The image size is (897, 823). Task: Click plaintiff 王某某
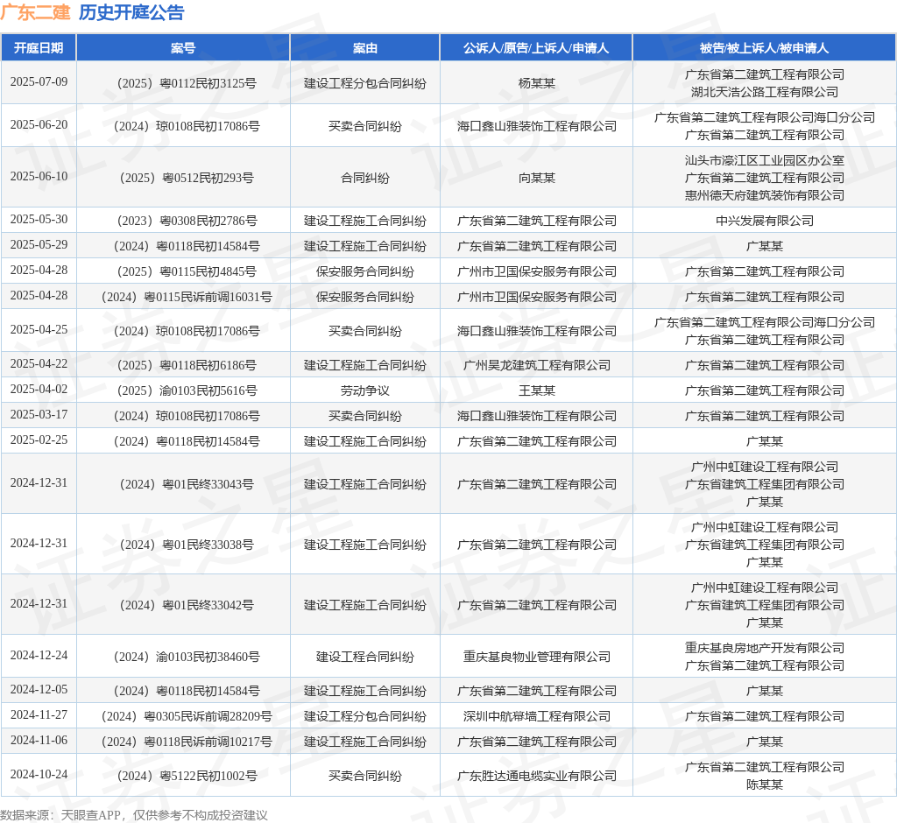[537, 390]
